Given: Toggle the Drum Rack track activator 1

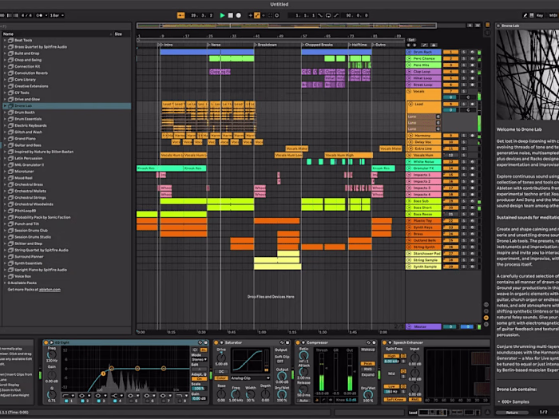Looking at the screenshot, I should [x=450, y=52].
